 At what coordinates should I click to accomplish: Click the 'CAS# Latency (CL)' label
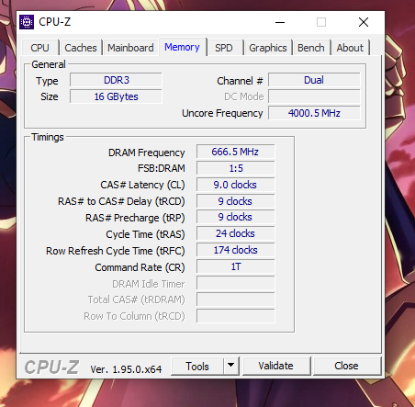coord(142,185)
